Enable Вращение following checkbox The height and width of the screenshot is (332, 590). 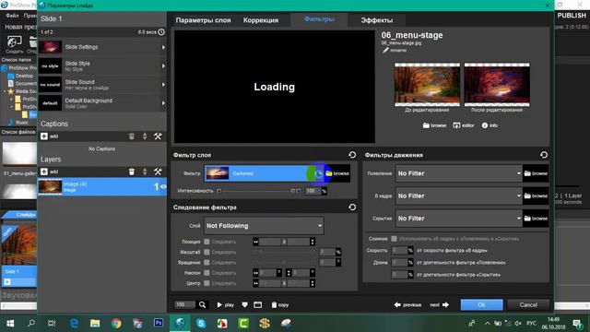click(206, 262)
